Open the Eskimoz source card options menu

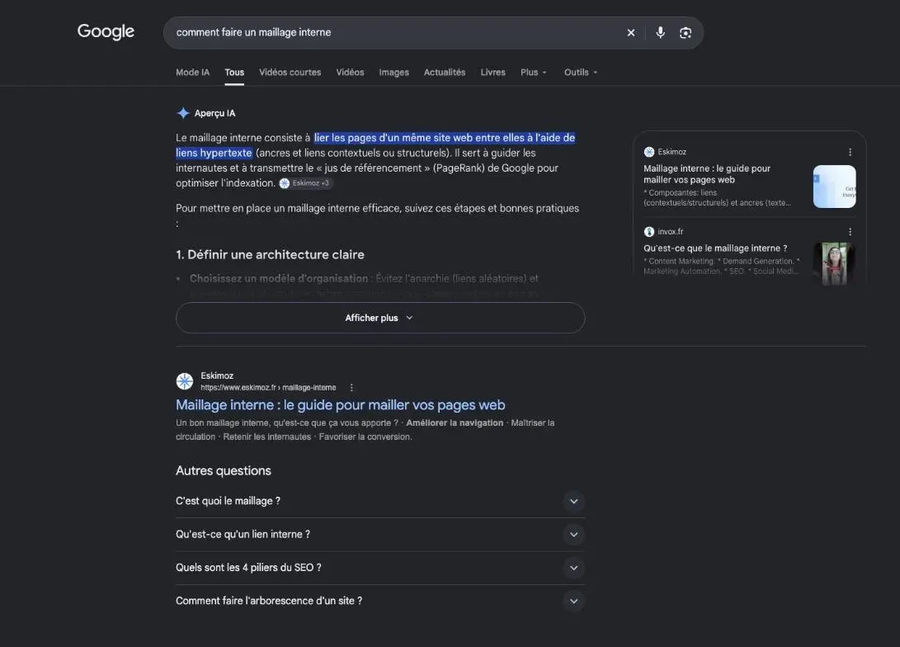[x=850, y=152]
